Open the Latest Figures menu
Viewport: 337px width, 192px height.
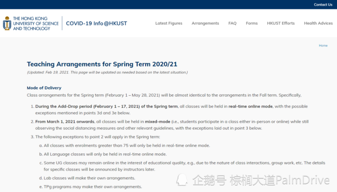click(169, 23)
